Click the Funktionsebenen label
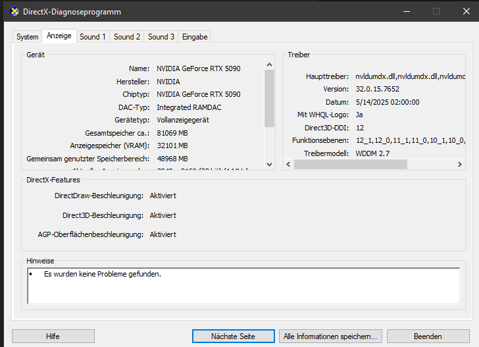The height and width of the screenshot is (347, 479). (320, 140)
